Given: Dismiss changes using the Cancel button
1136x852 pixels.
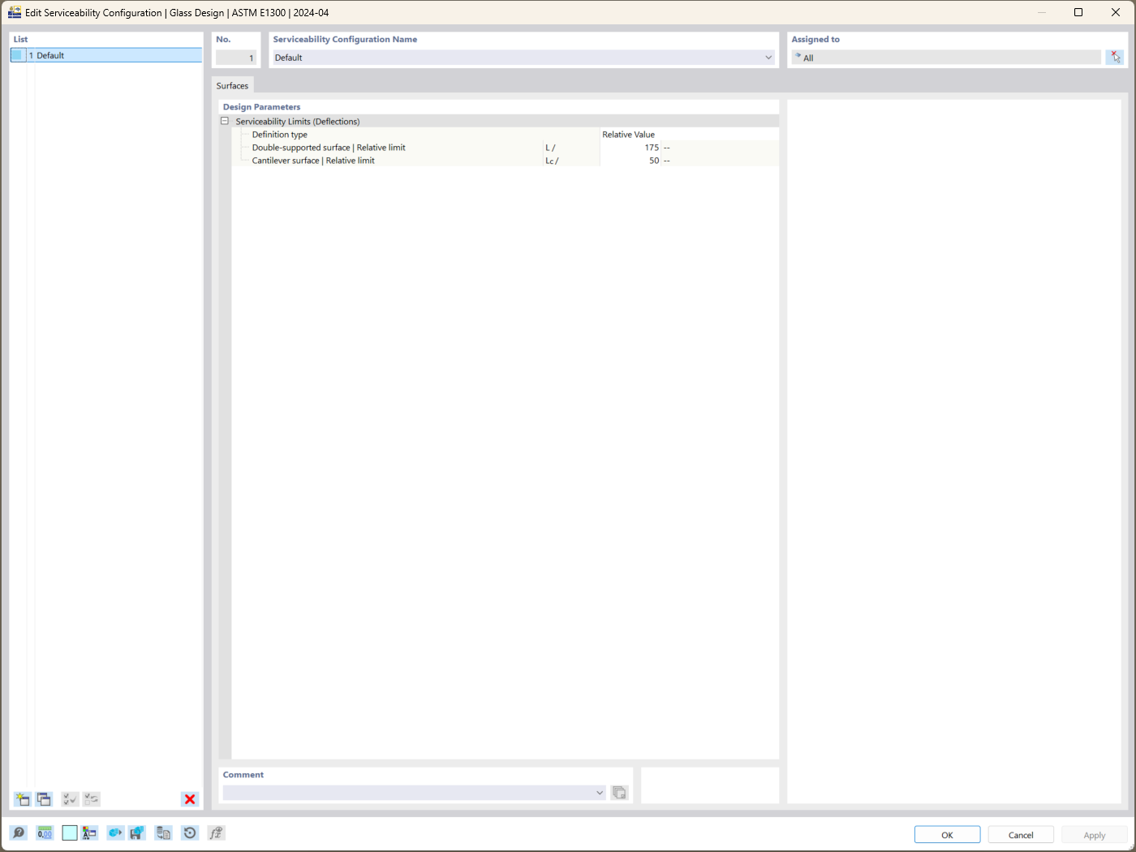Looking at the screenshot, I should 1020,834.
